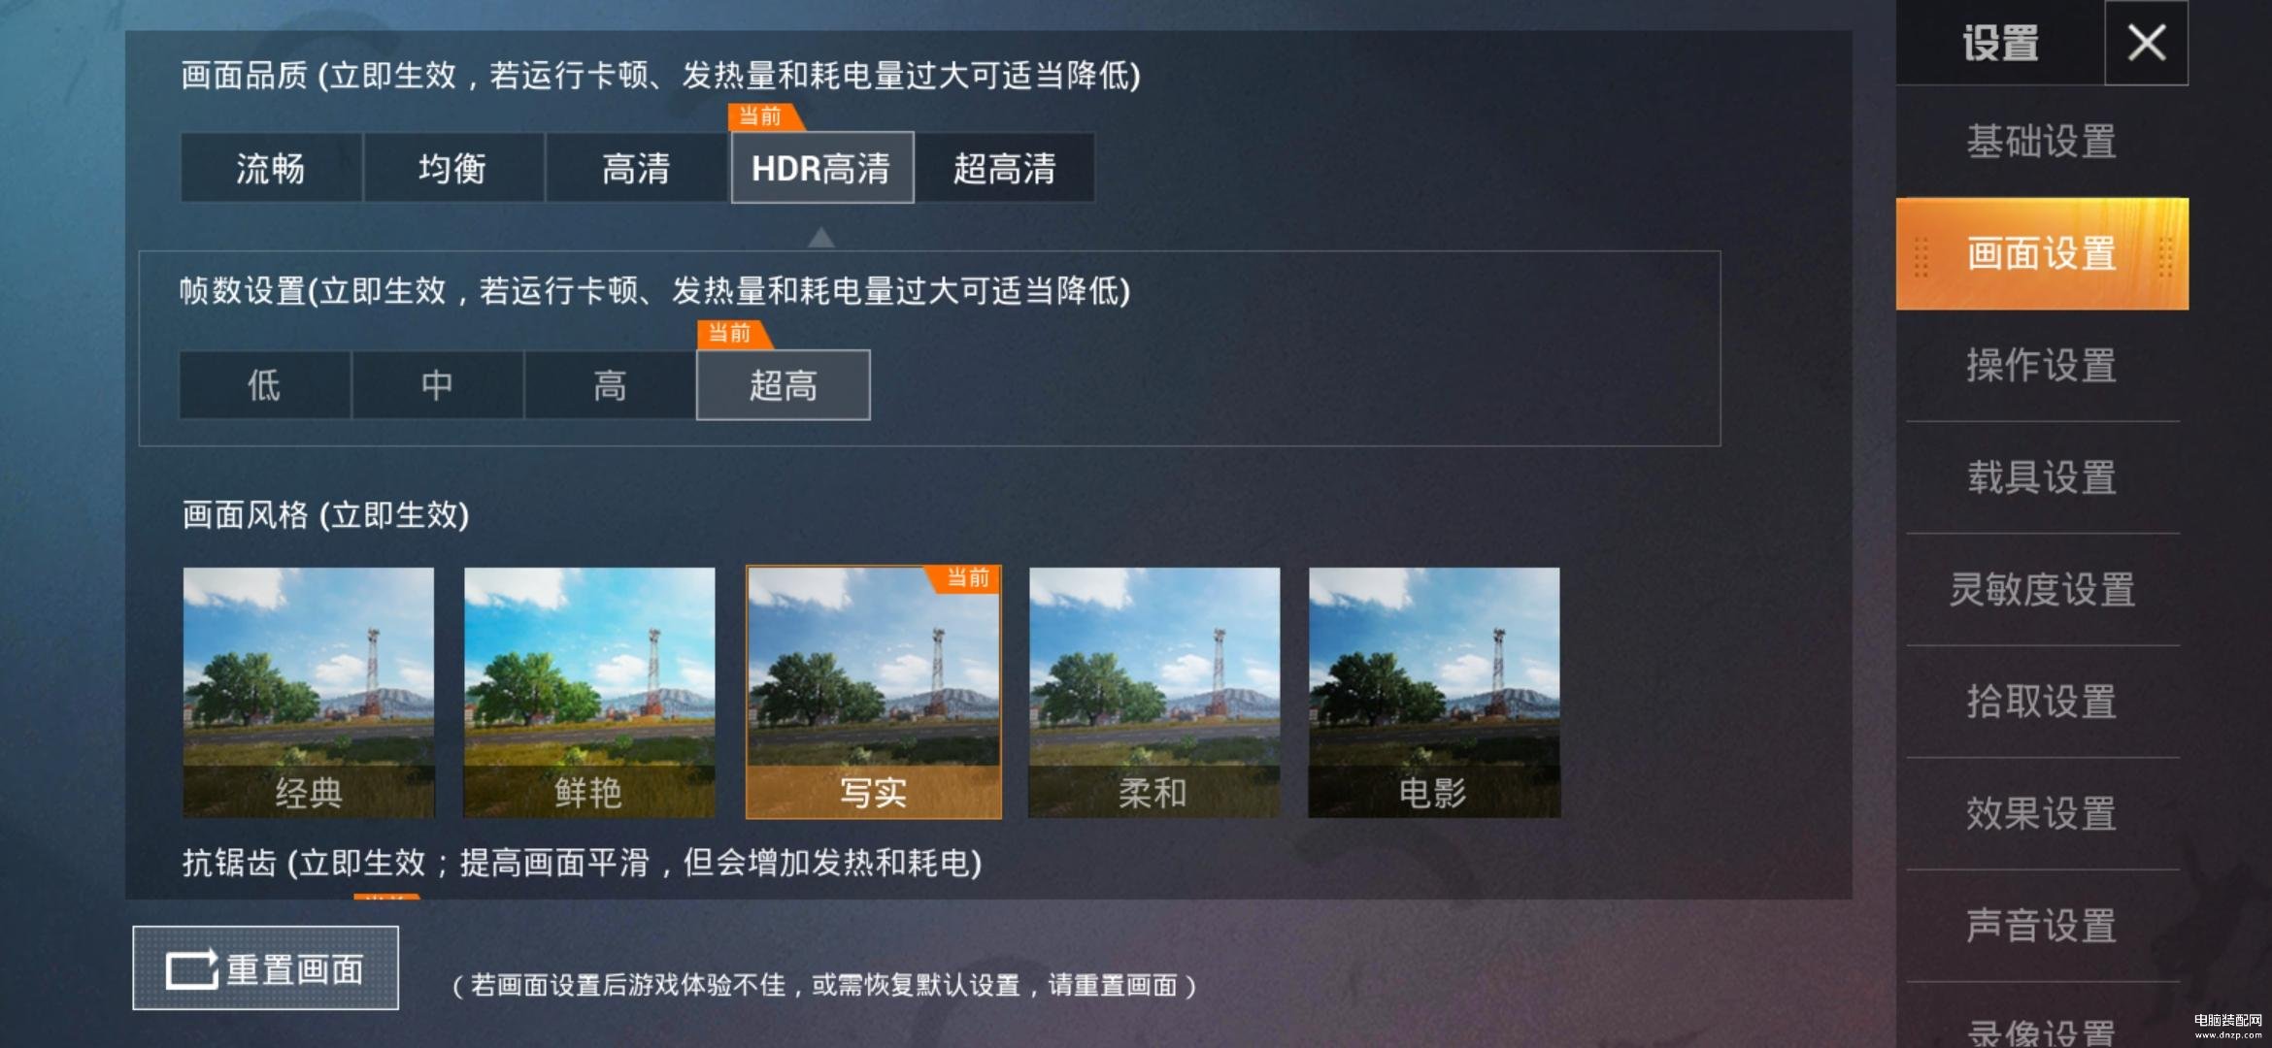Click the reset icon in 重置画面 button
Viewport: 2272px width, 1048px height.
191,969
